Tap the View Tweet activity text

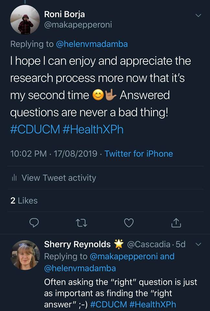[59, 178]
